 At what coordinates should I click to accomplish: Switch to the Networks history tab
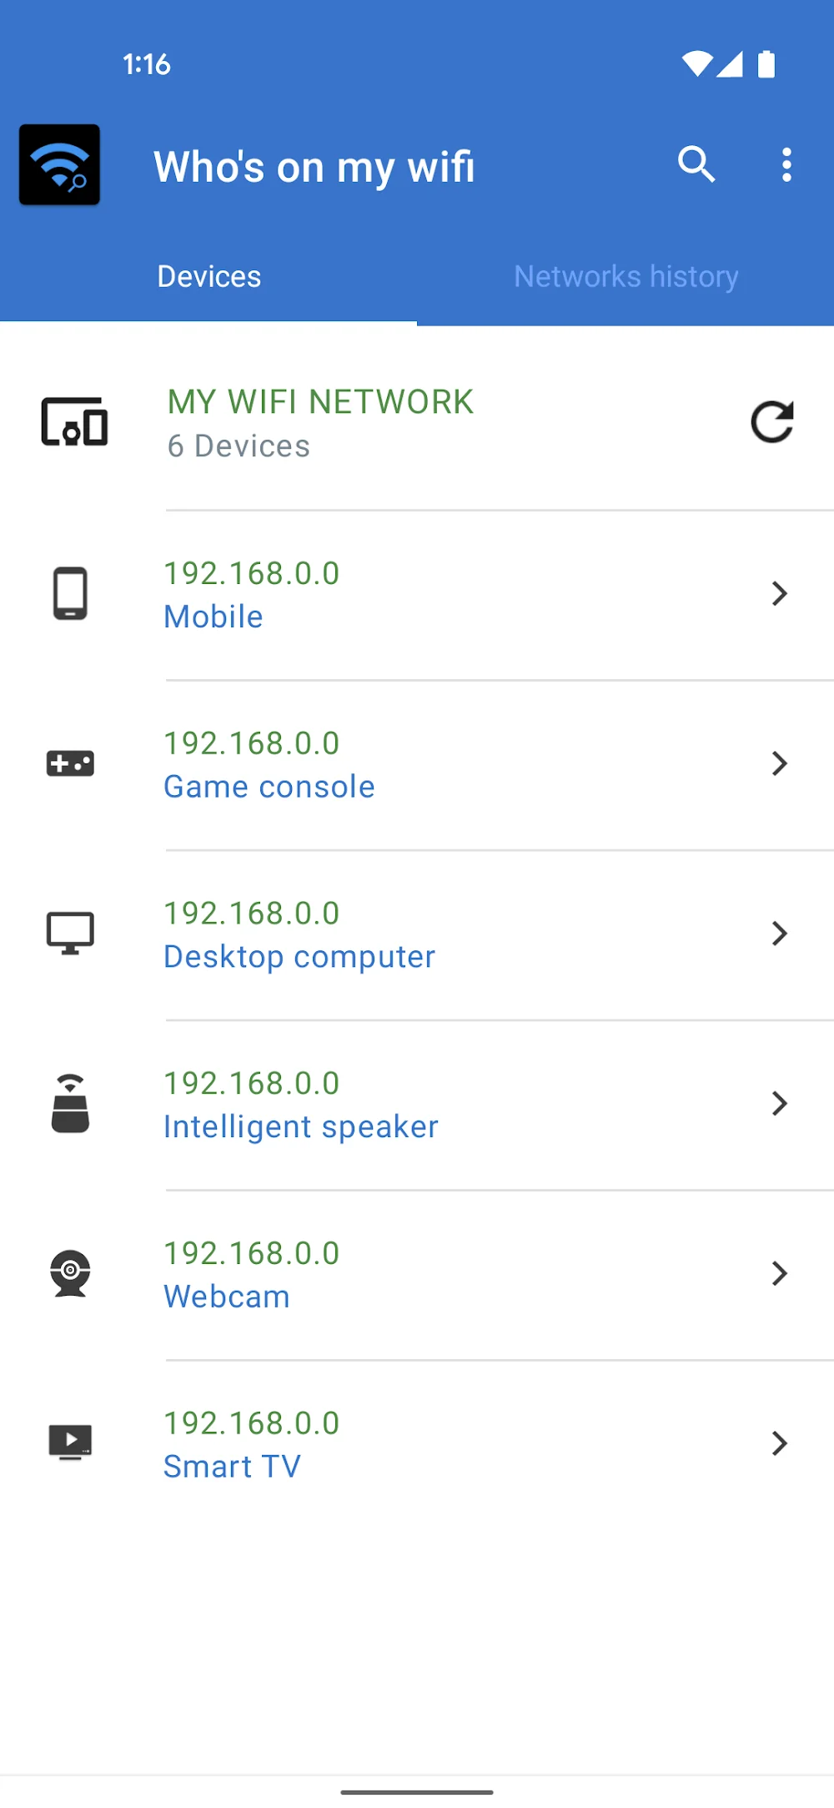coord(625,277)
